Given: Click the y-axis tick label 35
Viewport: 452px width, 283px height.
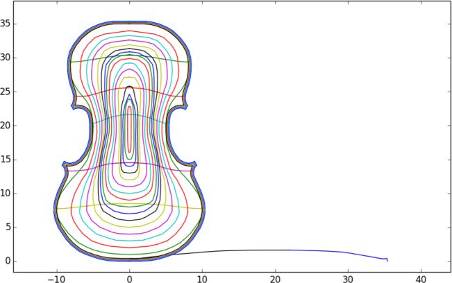Looking at the screenshot, I should (x=6, y=24).
